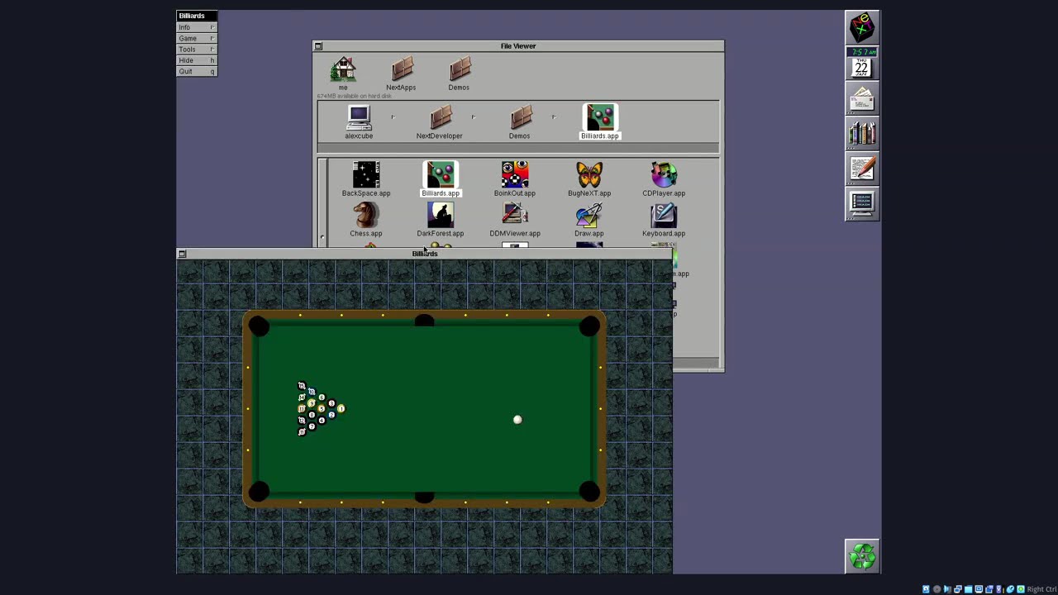Image resolution: width=1058 pixels, height=595 pixels.
Task: Open the Info submenu in Billiards menu
Action: 197,27
